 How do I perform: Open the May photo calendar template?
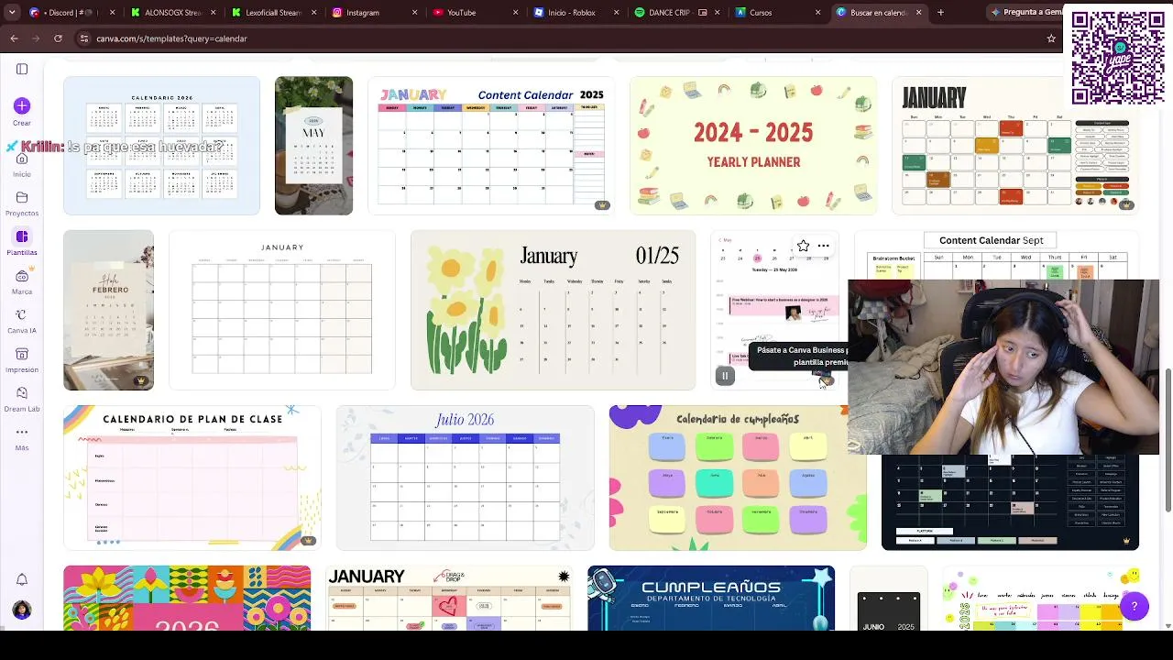313,146
